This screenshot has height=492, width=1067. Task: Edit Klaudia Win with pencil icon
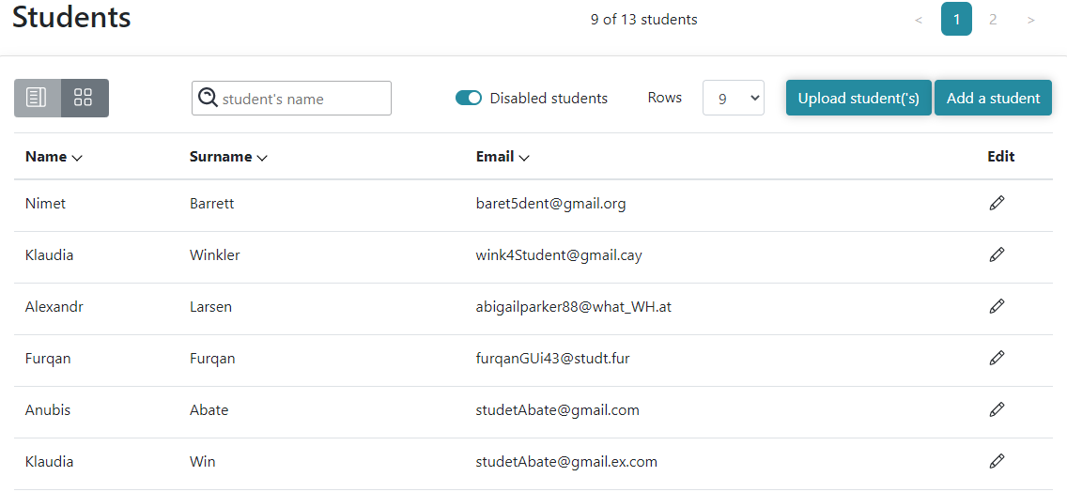pyautogui.click(x=997, y=461)
